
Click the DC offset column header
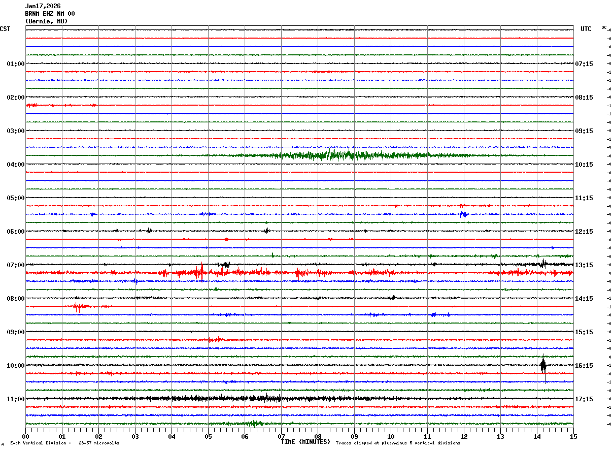[604, 27]
